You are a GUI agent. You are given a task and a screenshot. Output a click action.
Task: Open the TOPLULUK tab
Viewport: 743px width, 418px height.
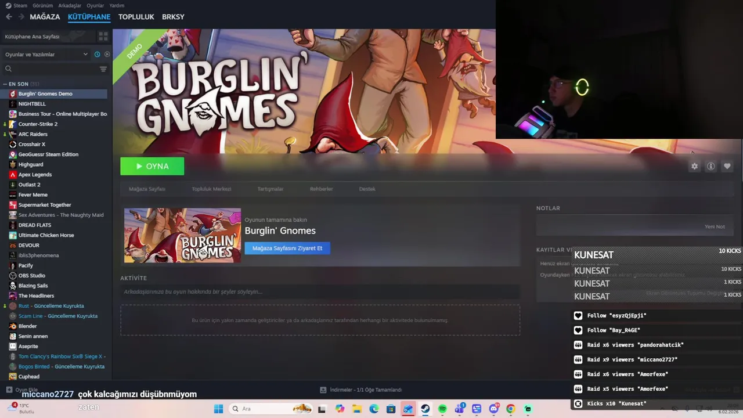click(136, 17)
